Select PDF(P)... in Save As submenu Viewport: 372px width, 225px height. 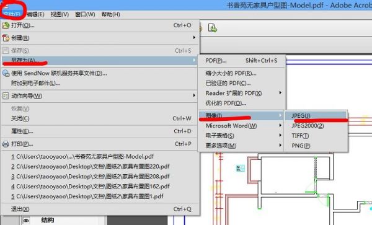242,61
